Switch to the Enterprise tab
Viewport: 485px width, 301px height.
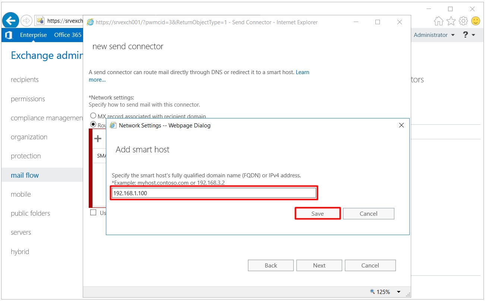(x=34, y=35)
